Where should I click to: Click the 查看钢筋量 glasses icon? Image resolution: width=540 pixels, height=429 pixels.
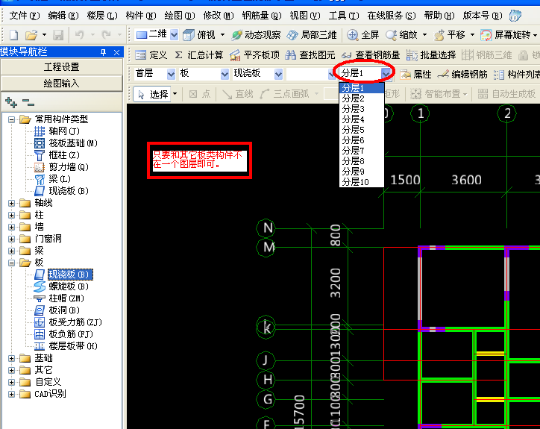(x=347, y=55)
